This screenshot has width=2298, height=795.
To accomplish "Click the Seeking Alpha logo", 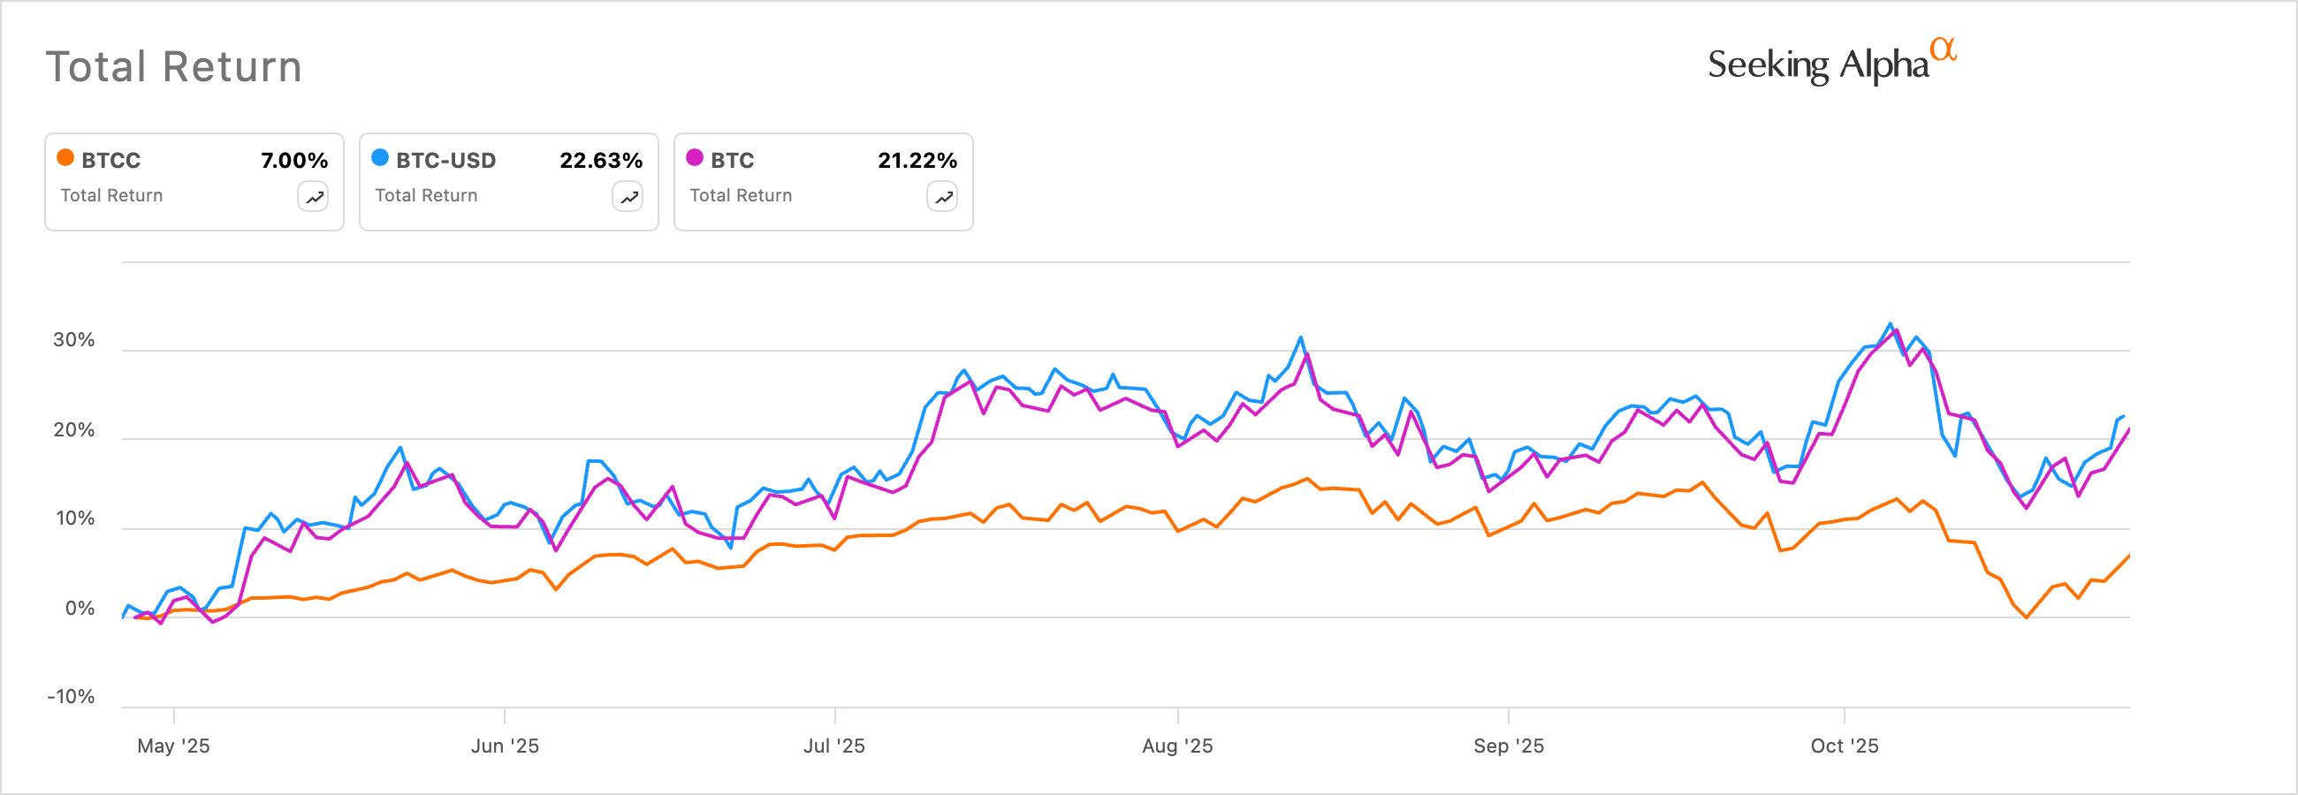I will tap(1818, 65).
